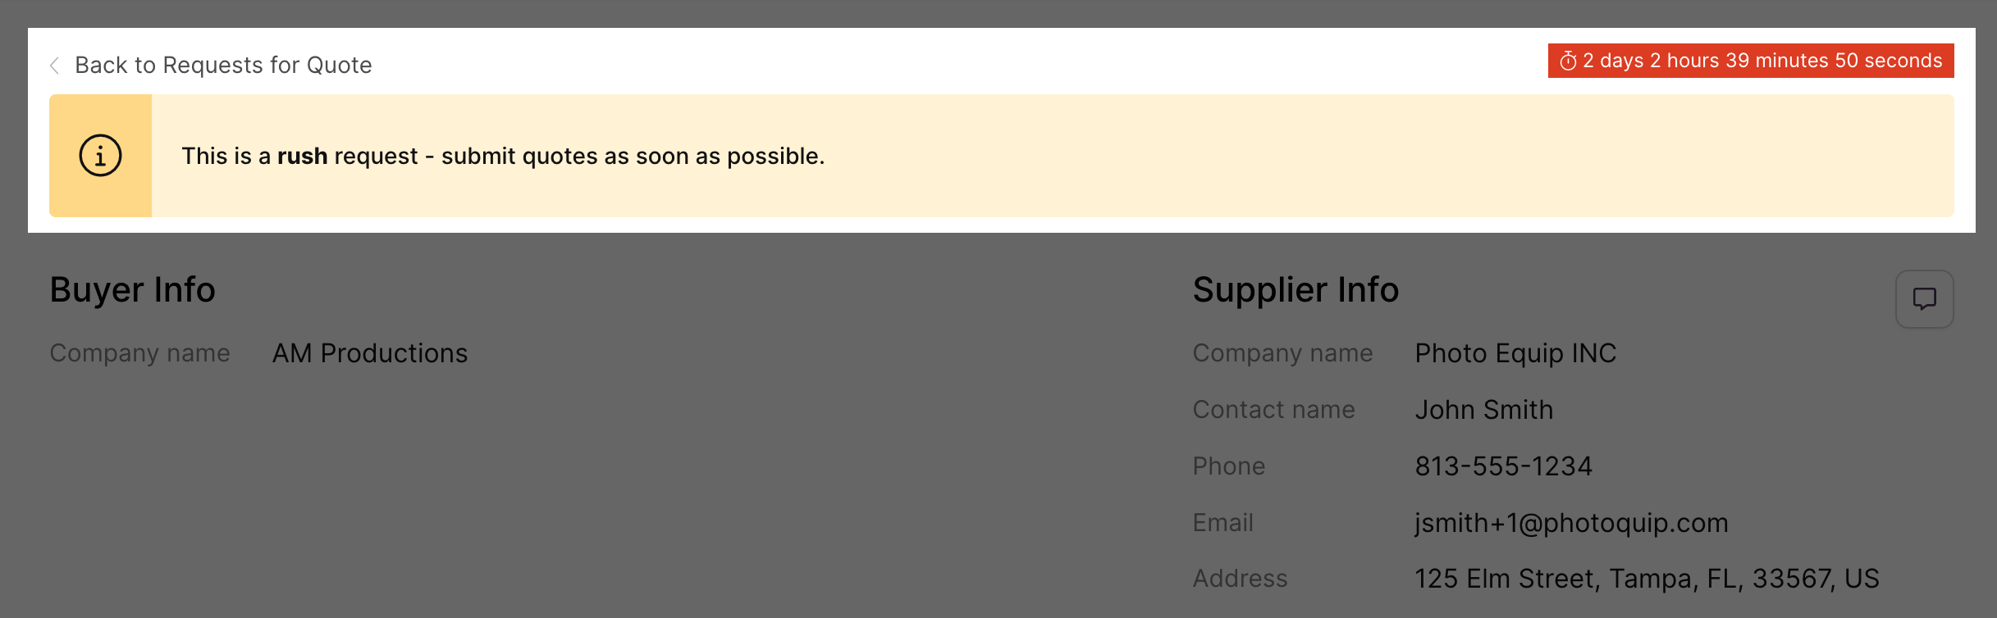Click the Address field label
This screenshot has height=618, width=1997.
1240,579
